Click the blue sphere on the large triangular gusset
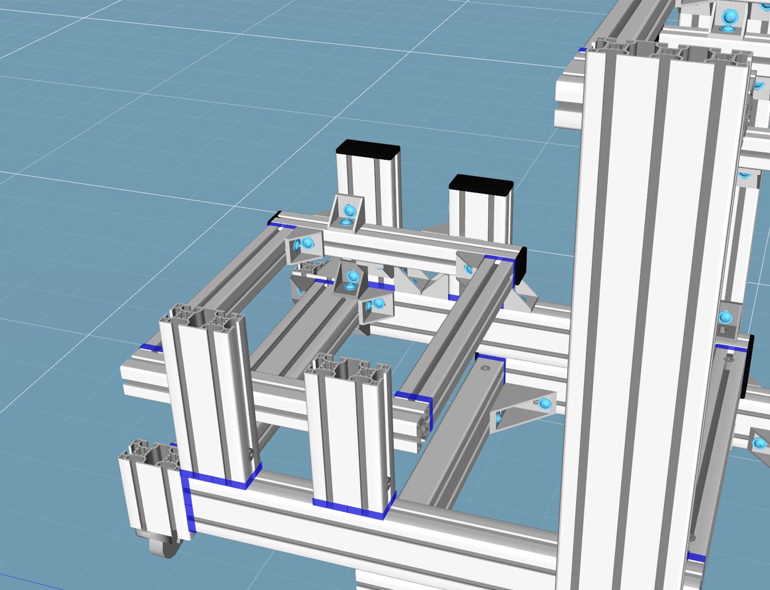 click(x=544, y=402)
